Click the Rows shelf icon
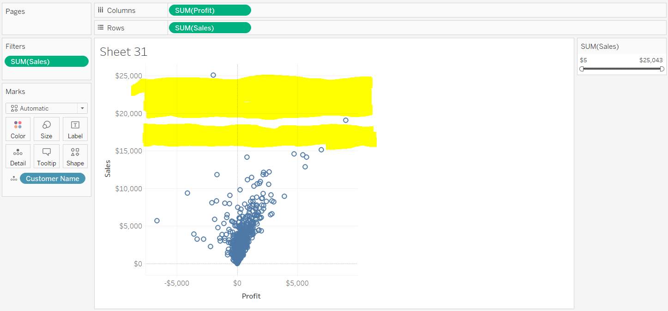This screenshot has width=668, height=311. click(x=100, y=27)
